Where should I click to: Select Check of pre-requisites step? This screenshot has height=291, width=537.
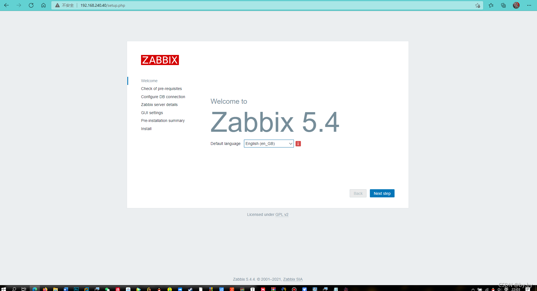point(161,89)
